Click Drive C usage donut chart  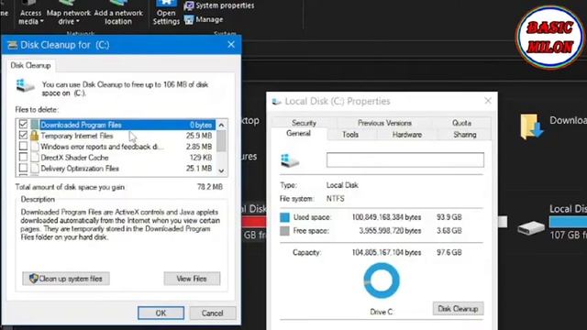tap(382, 280)
